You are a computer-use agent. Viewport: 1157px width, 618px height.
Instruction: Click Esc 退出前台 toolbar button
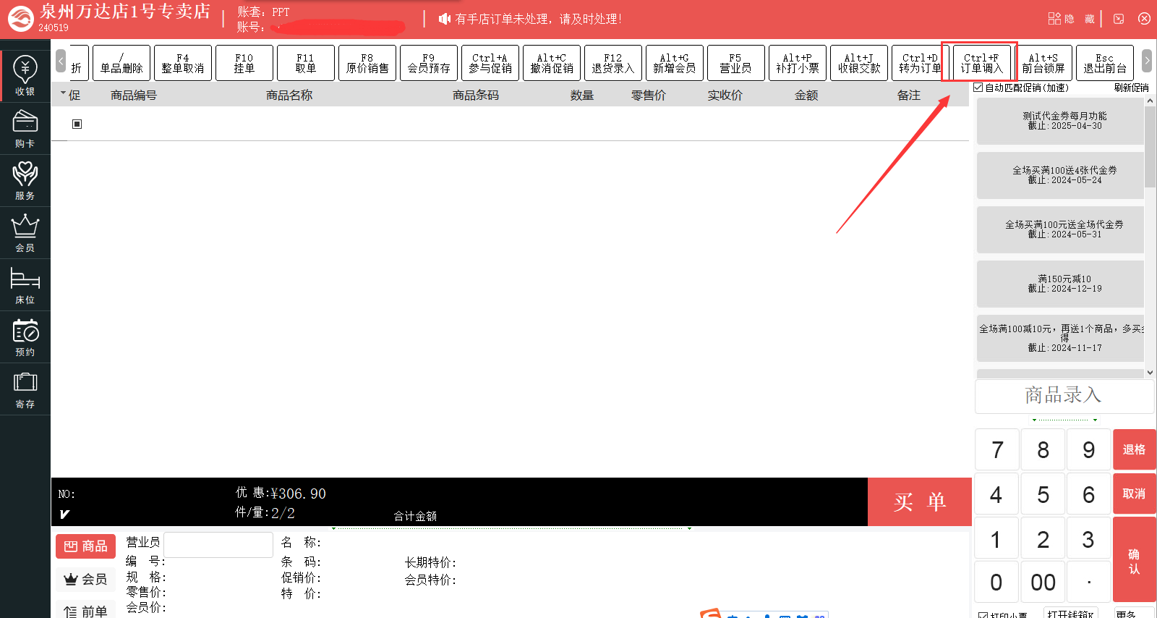(1105, 63)
